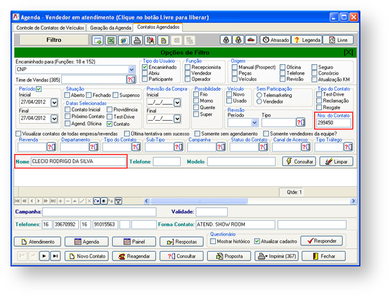Enable the Manual (Prospect) origin checkbox
The width and height of the screenshot is (390, 296).
(x=234, y=67)
